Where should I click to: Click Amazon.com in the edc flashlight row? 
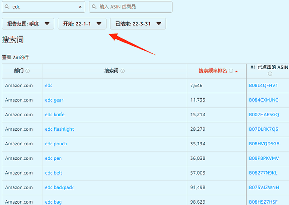coord(19,129)
